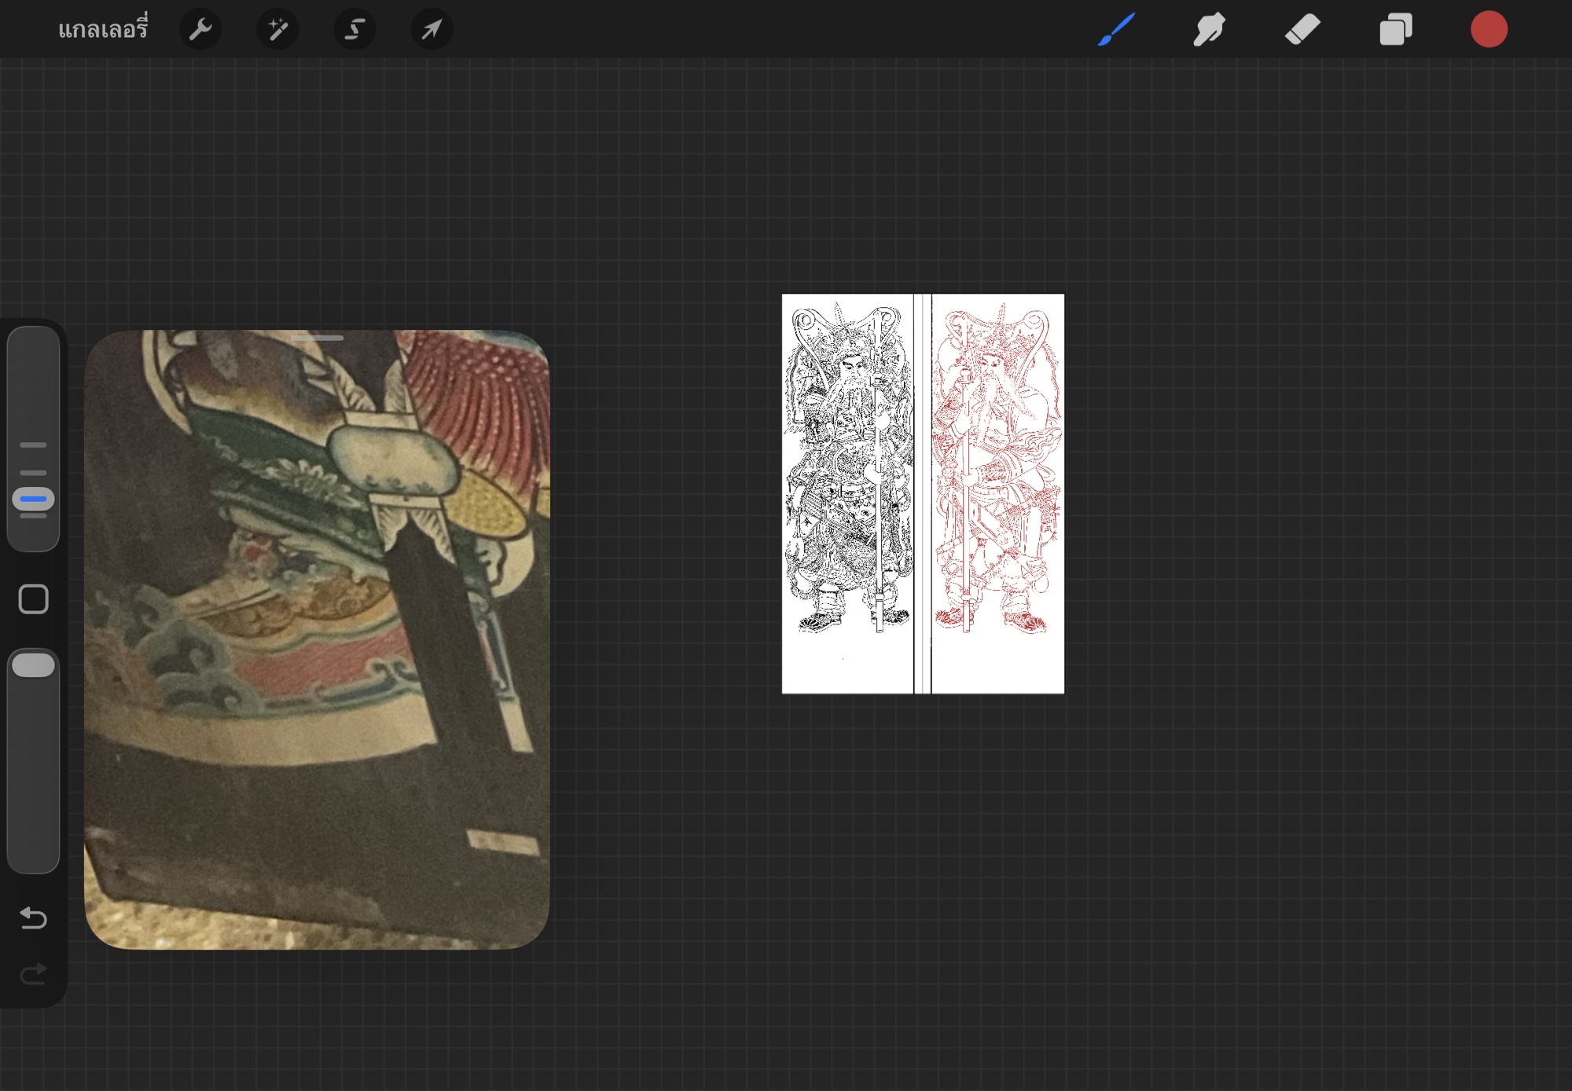The image size is (1572, 1091).
Task: Open the Adjustments magic wand menu
Action: [277, 30]
